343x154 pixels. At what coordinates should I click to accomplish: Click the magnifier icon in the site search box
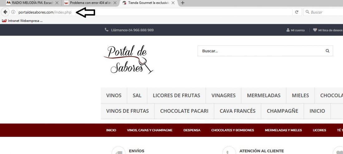327,51
